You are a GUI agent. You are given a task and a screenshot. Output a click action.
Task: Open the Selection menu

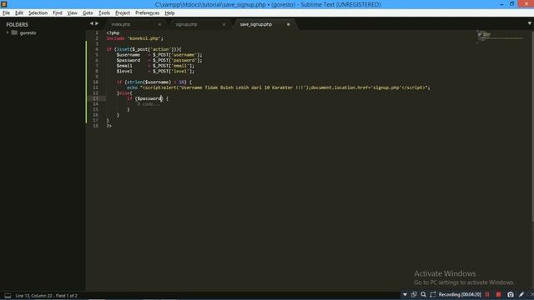click(x=38, y=13)
